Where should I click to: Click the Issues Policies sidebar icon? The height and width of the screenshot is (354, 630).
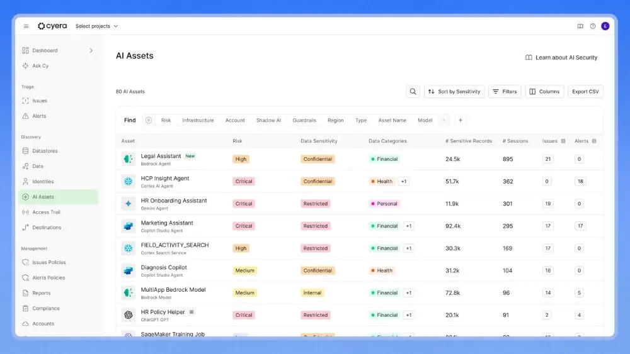point(25,262)
